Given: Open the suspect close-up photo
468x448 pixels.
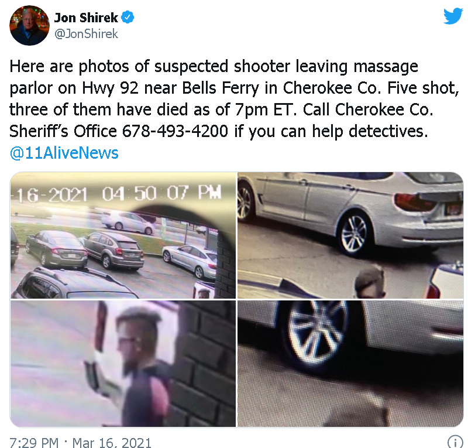Looking at the screenshot, I should tap(123, 364).
